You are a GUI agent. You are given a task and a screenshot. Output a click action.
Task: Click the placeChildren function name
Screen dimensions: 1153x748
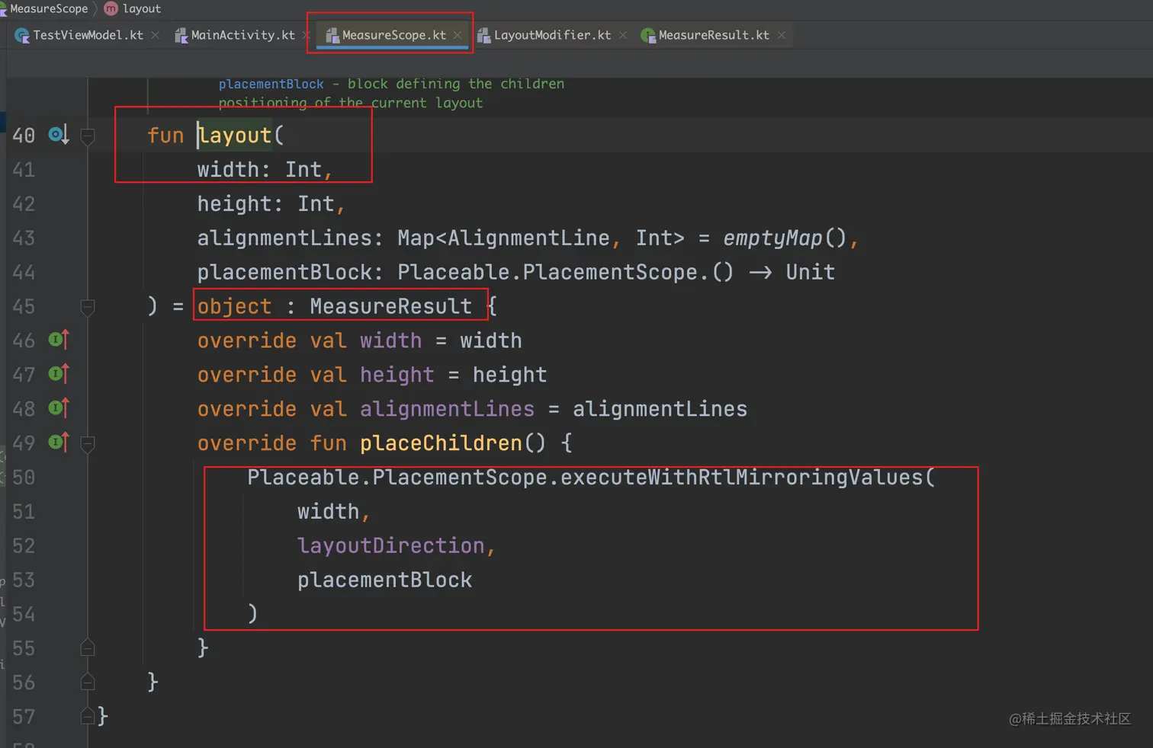pyautogui.click(x=441, y=443)
